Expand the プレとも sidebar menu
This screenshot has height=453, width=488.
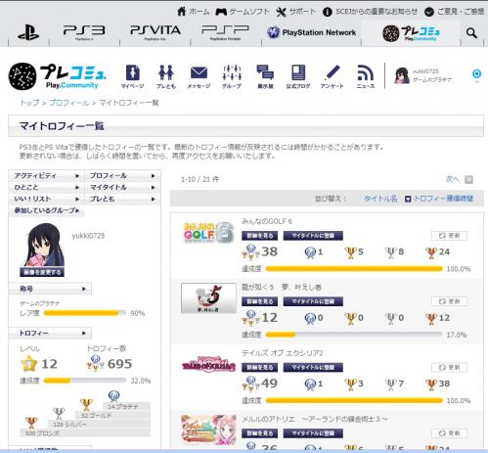[122, 199]
